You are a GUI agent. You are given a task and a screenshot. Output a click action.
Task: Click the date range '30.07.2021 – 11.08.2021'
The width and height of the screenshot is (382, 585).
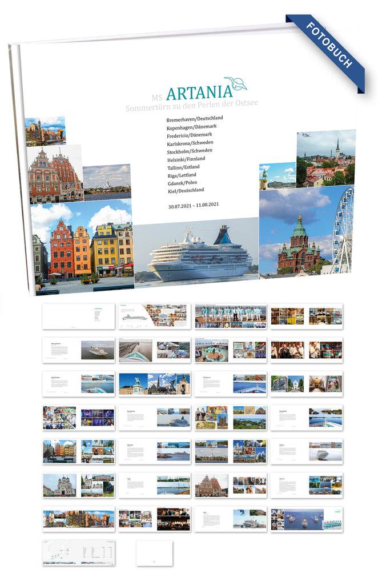[194, 205]
